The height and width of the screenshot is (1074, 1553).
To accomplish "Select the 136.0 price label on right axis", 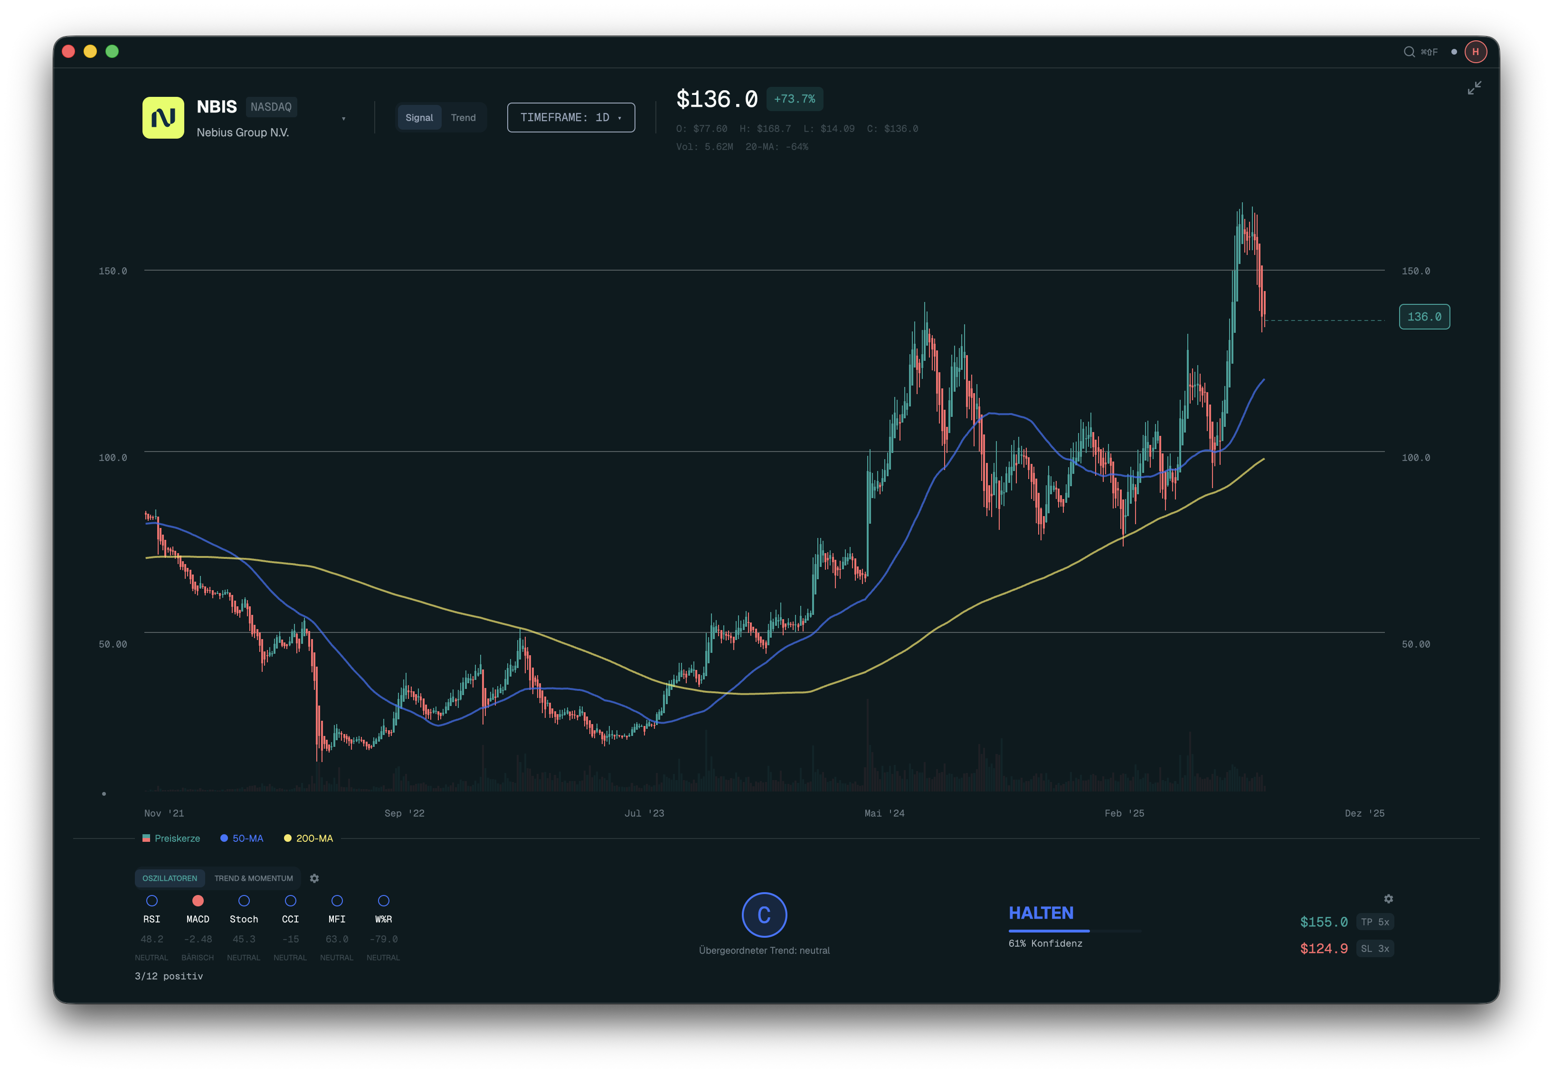I will [1424, 316].
